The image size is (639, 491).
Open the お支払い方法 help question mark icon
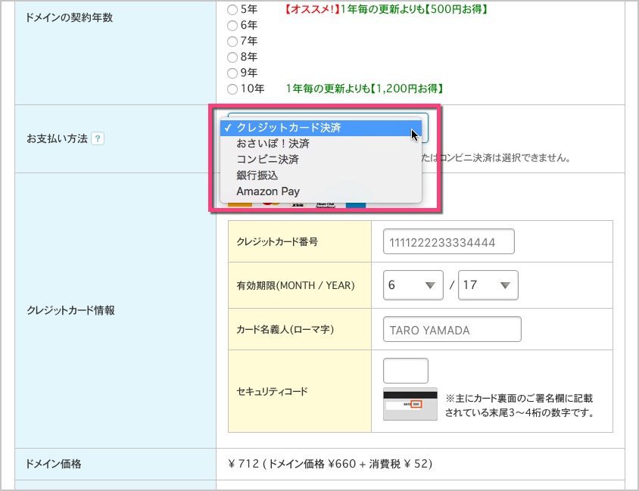[98, 139]
